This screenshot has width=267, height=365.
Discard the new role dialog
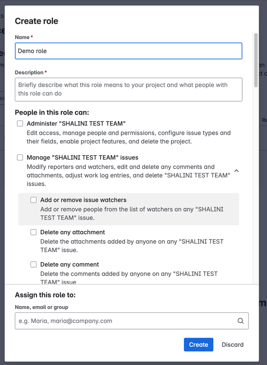pyautogui.click(x=232, y=345)
